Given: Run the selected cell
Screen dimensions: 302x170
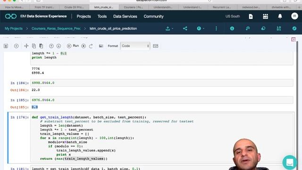Looking at the screenshot, I should [73, 46].
